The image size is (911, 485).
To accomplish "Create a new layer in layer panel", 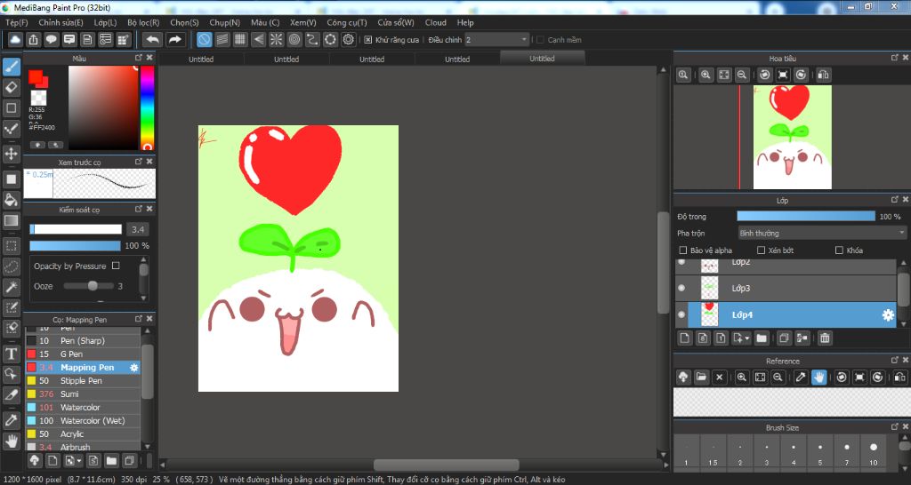I will tap(684, 338).
